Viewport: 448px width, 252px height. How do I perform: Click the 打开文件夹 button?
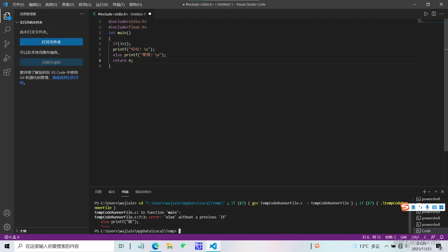pos(51,42)
